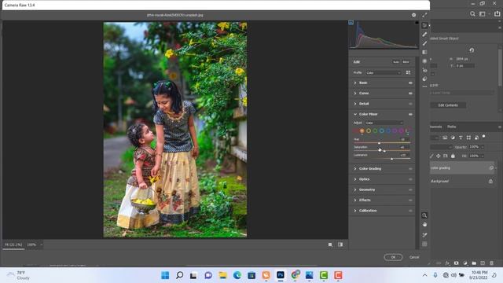Delete layer using trash icon
This screenshot has height=283, width=503.
click(492, 263)
